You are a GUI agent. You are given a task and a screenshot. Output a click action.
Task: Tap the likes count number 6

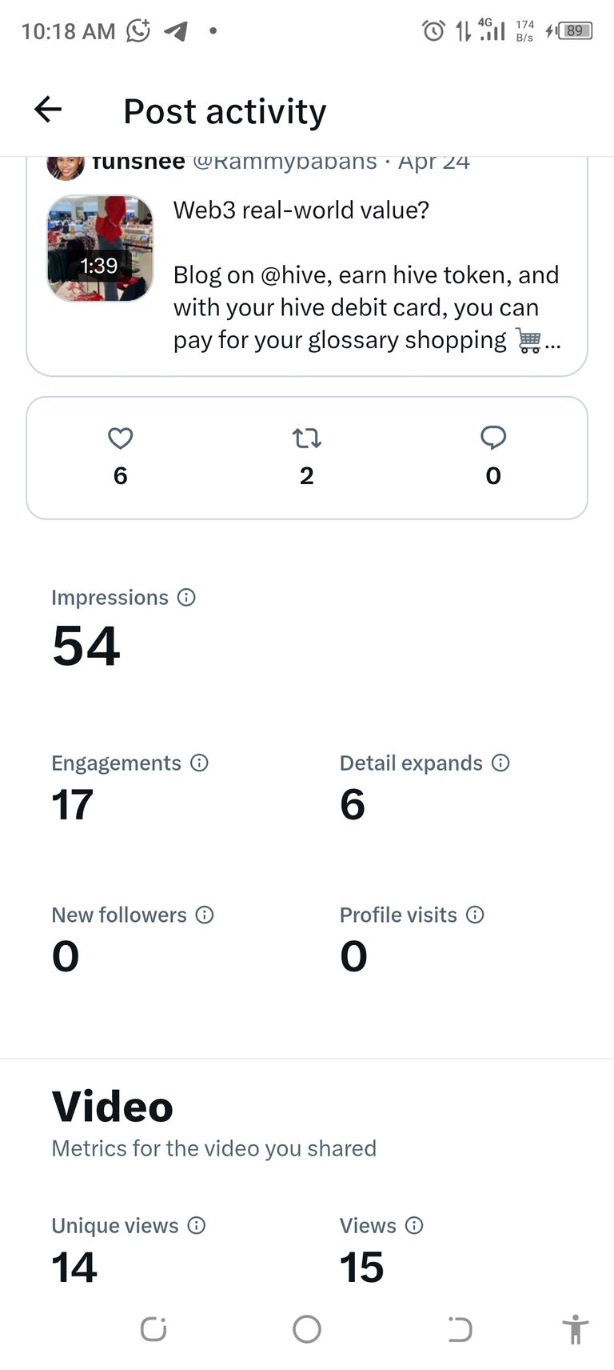pos(120,476)
